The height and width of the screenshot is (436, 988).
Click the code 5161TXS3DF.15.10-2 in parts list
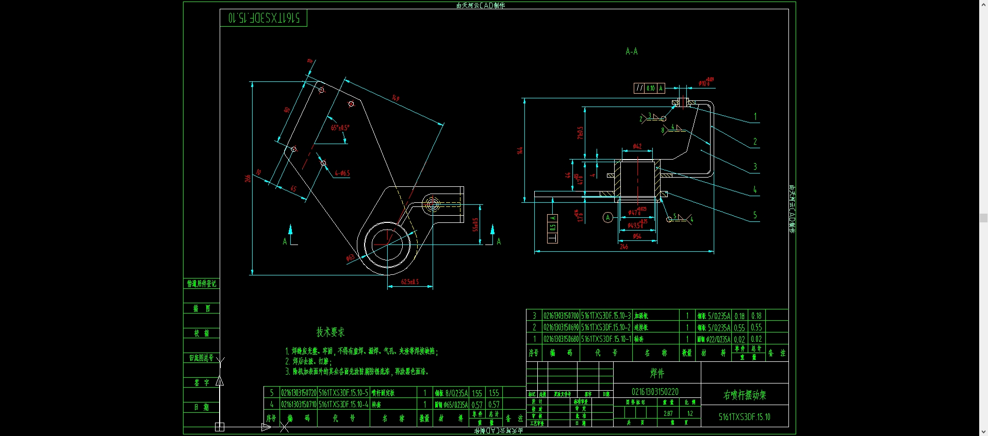(606, 327)
